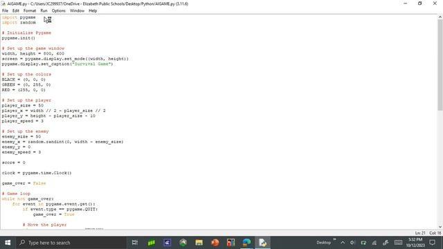Click 'if event.type == pygame.QUIT:' line
This screenshot has width=443, height=249.
[x=60, y=209]
